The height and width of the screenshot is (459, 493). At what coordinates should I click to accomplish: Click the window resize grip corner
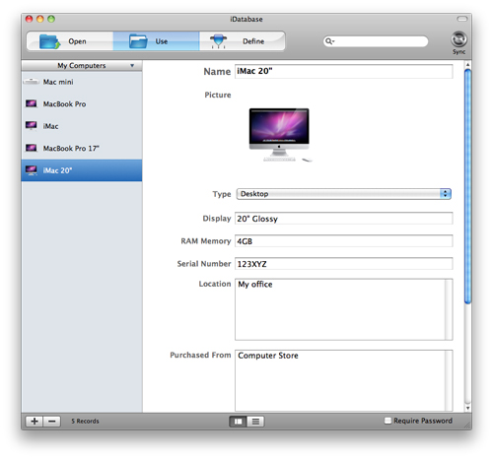[466, 425]
